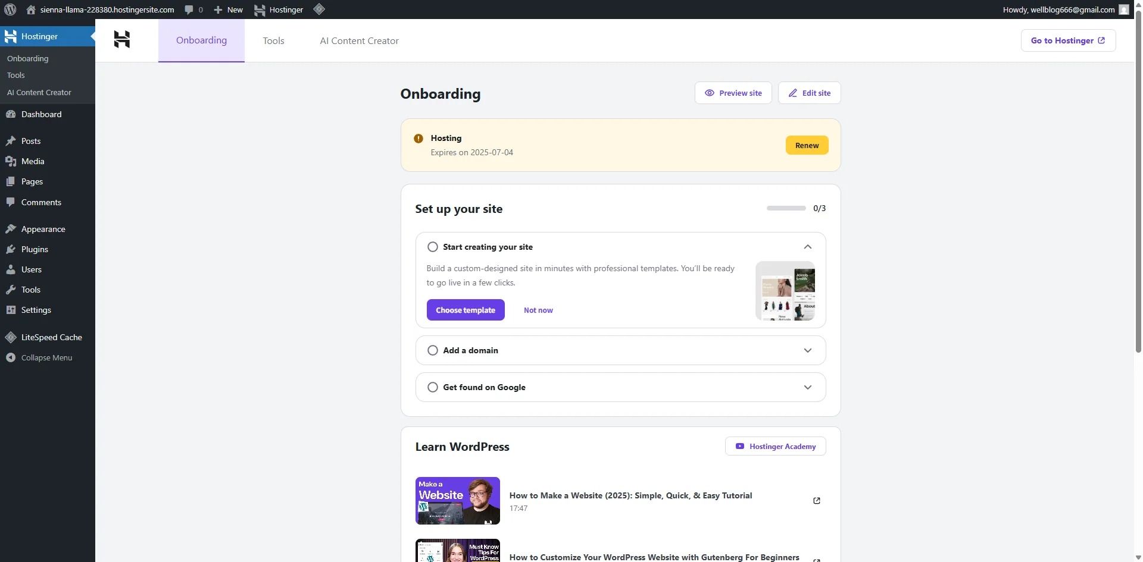Viewport: 1143px width, 562px height.
Task: Click the Users person icon in sidebar
Action: point(11,269)
